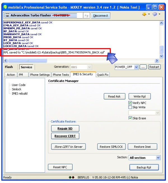This screenshot has width=168, height=183.
Task: Click the PROD_DATA saved OK log line
Action: tap(18, 37)
